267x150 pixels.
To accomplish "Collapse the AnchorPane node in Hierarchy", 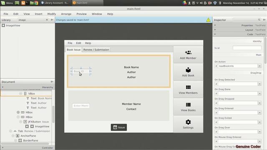I will click(13, 136).
